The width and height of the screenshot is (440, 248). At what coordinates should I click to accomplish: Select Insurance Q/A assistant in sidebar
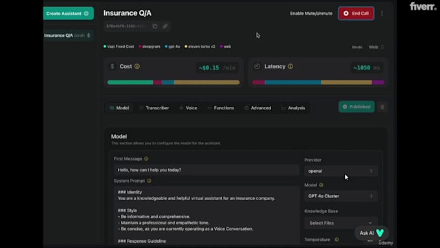pos(68,36)
